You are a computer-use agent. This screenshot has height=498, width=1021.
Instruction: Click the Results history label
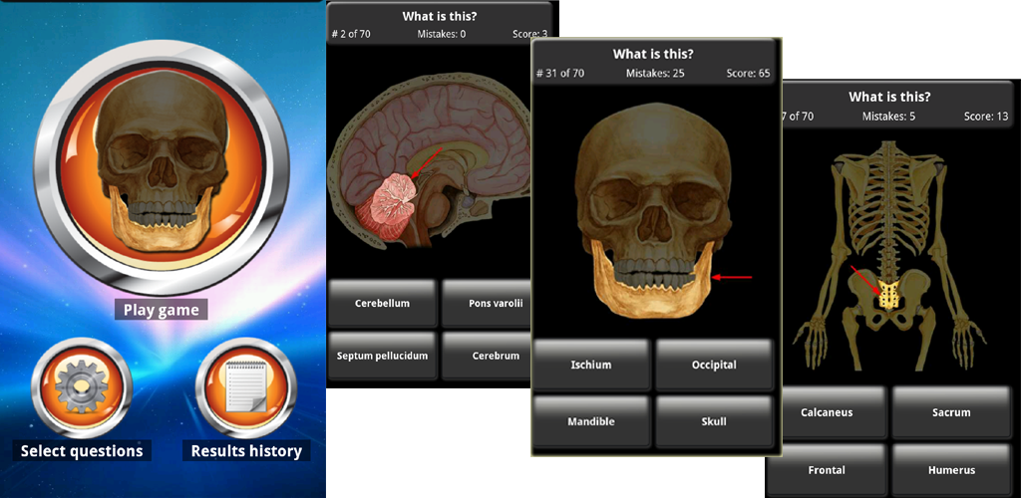(x=246, y=451)
